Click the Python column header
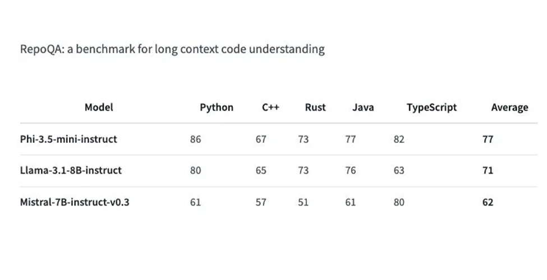The height and width of the screenshot is (280, 547). [217, 108]
